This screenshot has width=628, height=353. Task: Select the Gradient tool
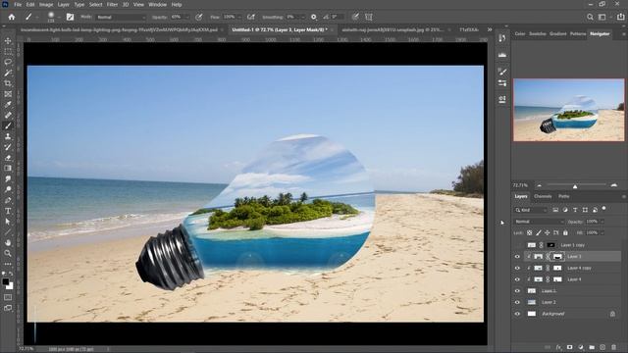tap(8, 168)
